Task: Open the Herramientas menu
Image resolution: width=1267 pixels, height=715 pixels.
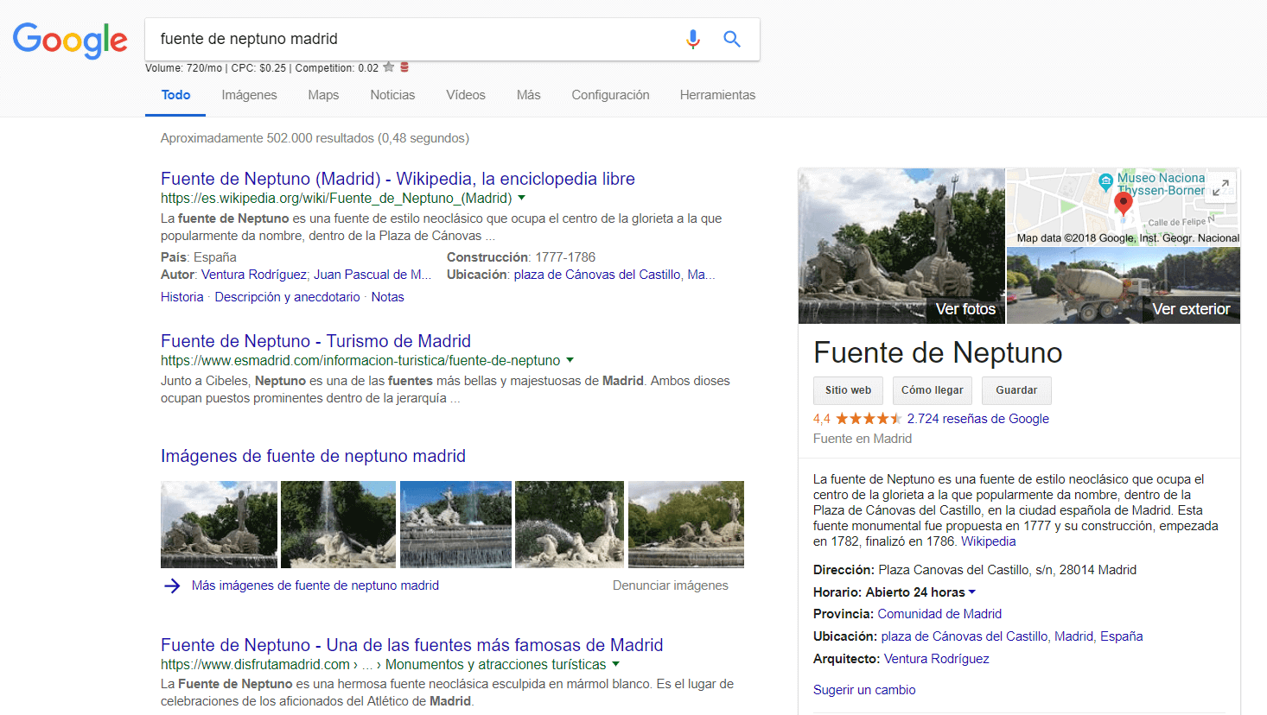Action: [717, 95]
